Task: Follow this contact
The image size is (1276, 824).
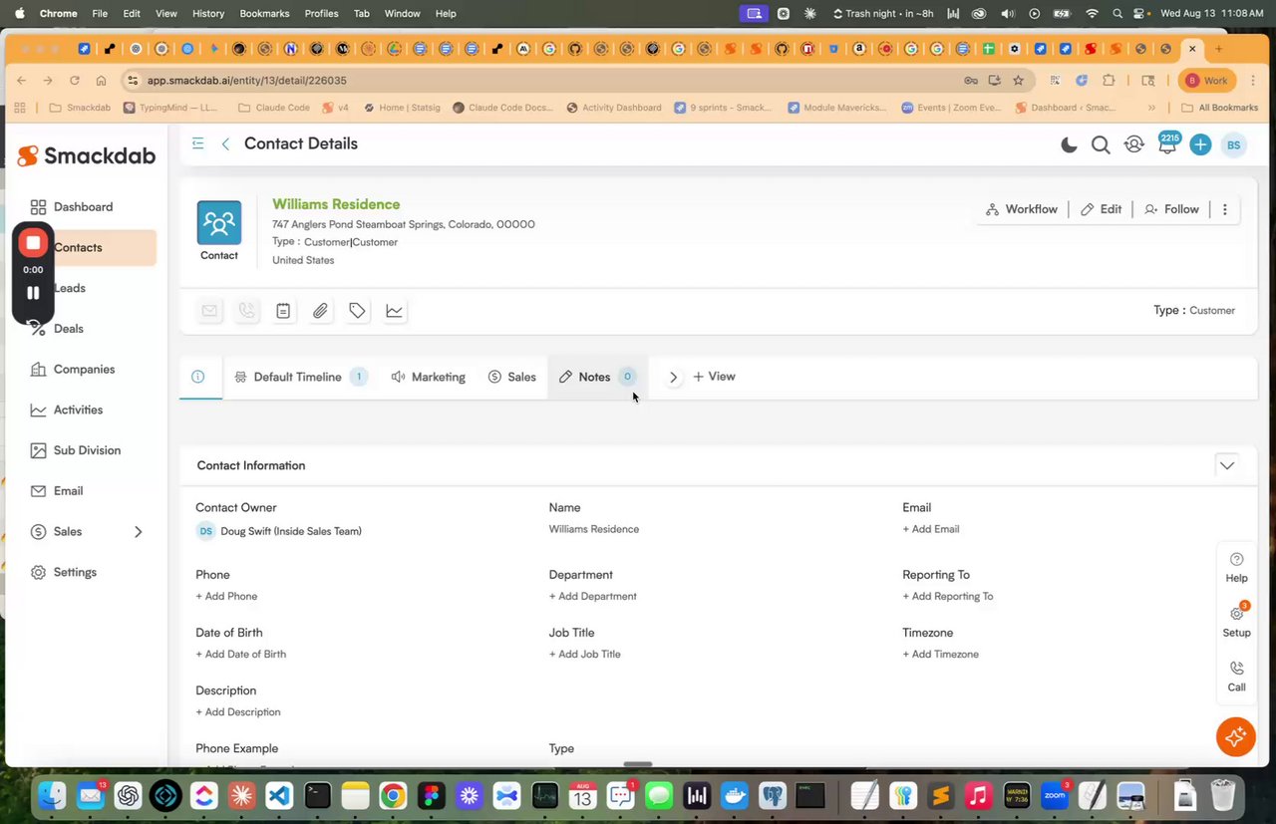Action: coord(1171,209)
